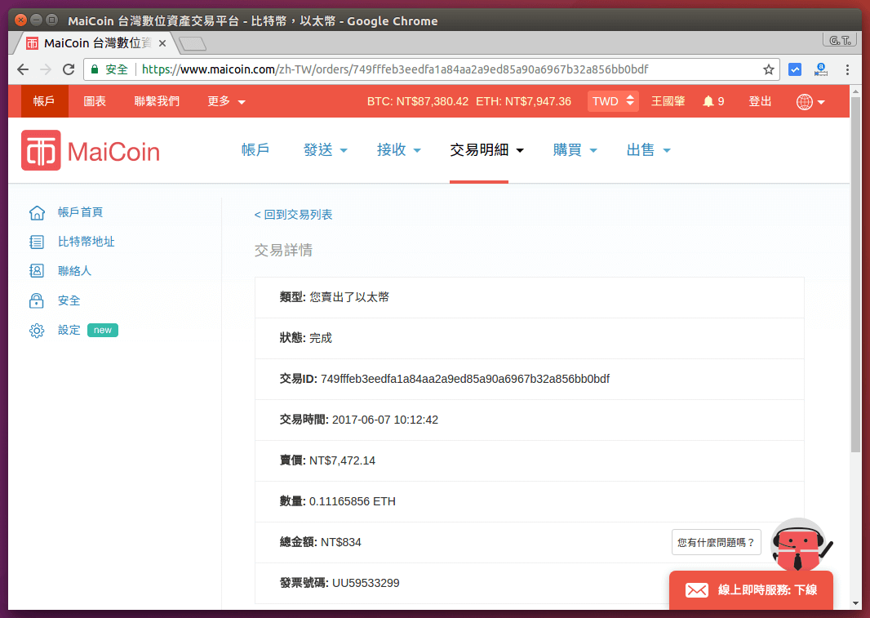The width and height of the screenshot is (870, 618).
Task: Select the 比特幣地址 address list icon
Action: click(x=36, y=241)
